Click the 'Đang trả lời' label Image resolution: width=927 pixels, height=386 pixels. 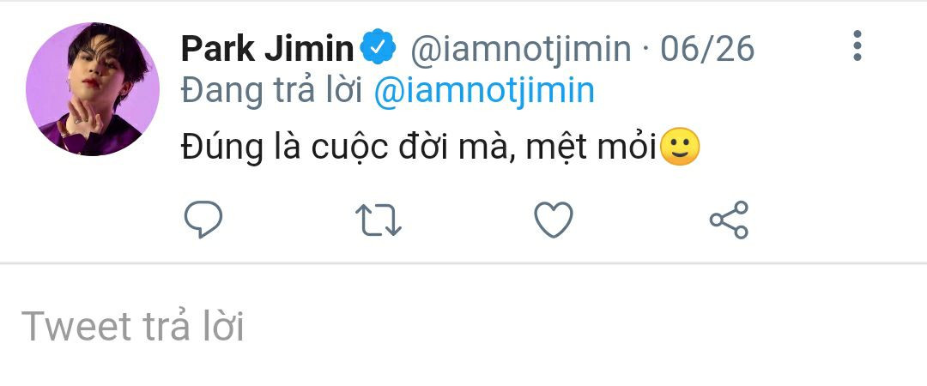click(272, 91)
